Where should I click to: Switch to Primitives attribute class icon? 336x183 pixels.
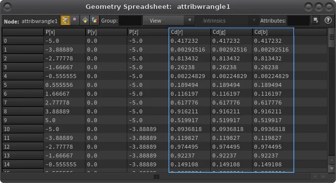click(x=85, y=20)
